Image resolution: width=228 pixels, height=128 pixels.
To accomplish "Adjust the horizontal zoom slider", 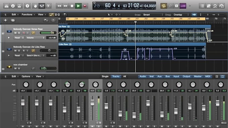I will pyautogui.click(x=218, y=15).
